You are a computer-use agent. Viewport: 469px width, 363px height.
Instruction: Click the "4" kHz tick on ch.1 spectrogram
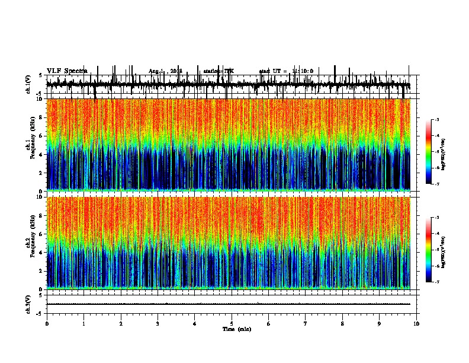pos(41,155)
